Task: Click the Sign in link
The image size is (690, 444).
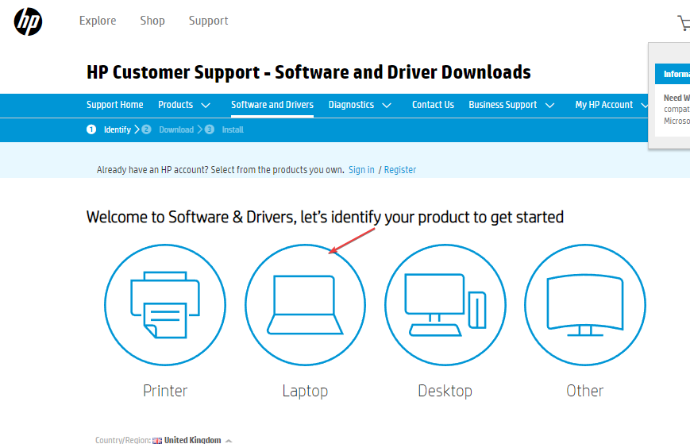Action: point(362,170)
